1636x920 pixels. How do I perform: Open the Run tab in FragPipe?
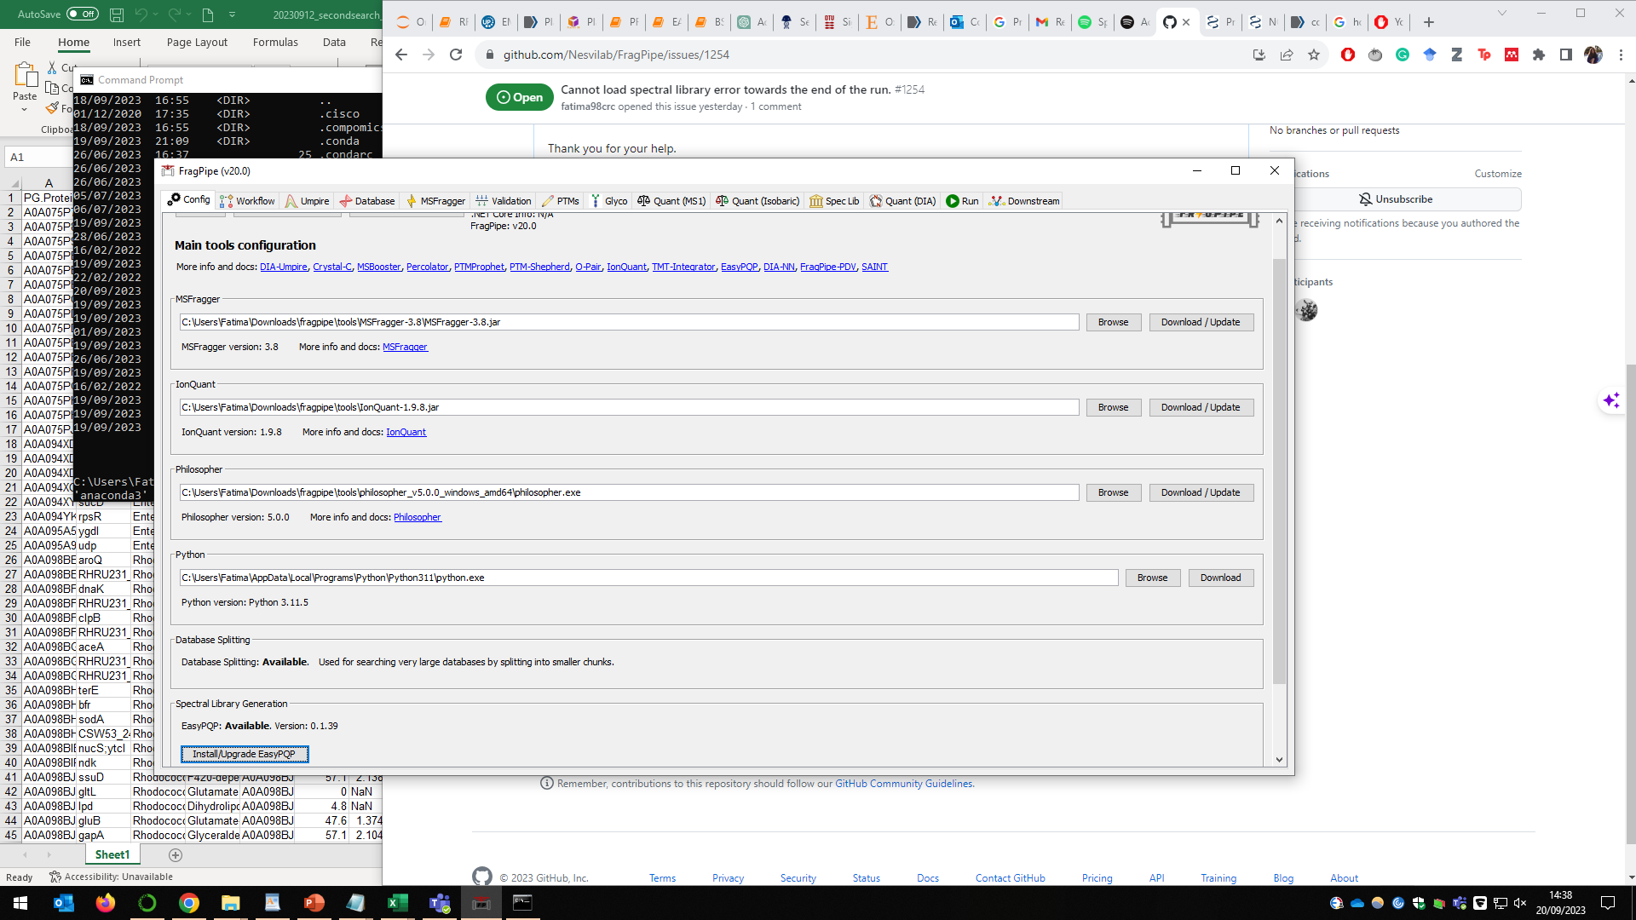pos(961,201)
